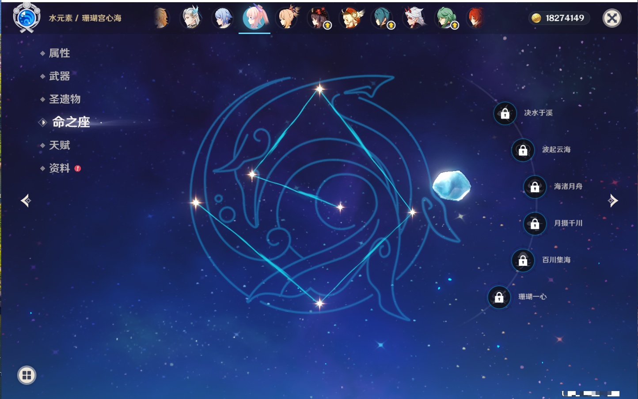The height and width of the screenshot is (399, 638).
Task: Select the blue-haired character avatar
Action: (x=223, y=18)
